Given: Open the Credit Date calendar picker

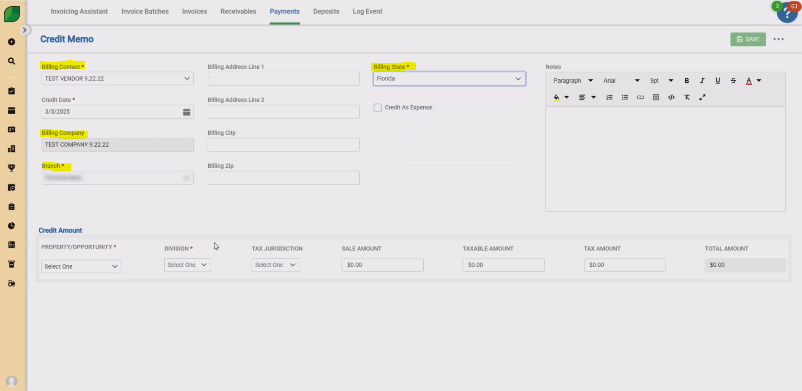Looking at the screenshot, I should (x=187, y=112).
